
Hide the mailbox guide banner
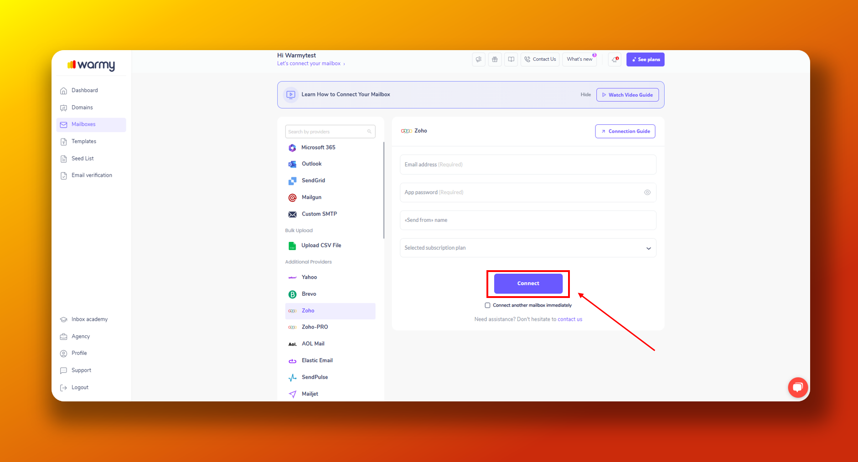click(585, 95)
